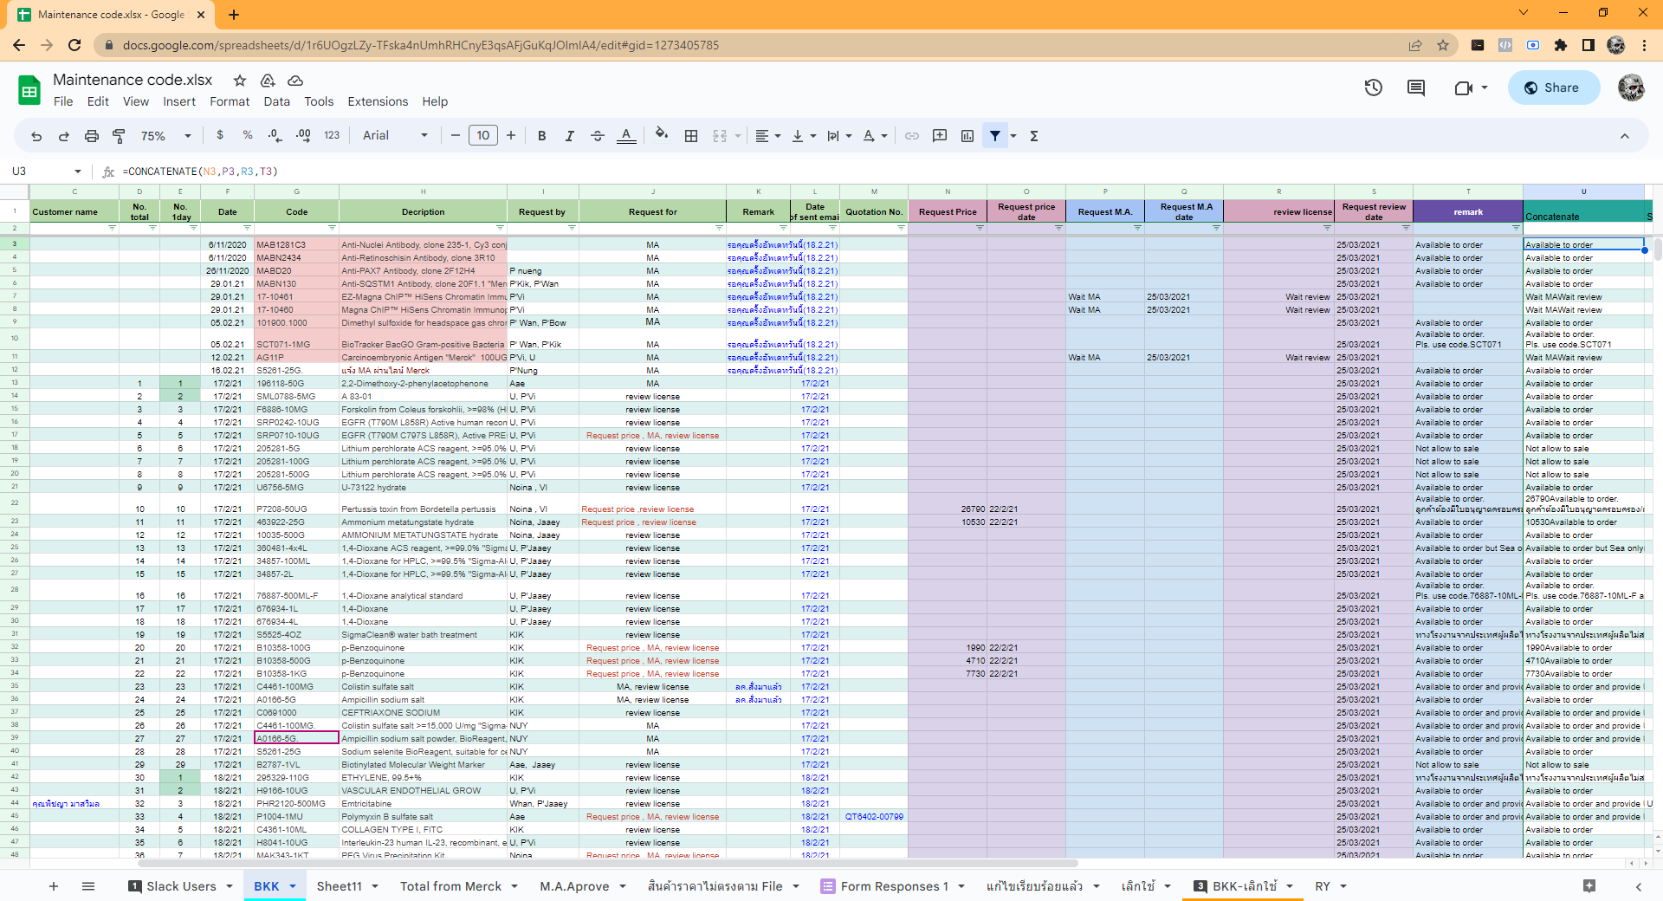Click the Share button
Image resolution: width=1663 pixels, height=901 pixels.
click(x=1553, y=88)
